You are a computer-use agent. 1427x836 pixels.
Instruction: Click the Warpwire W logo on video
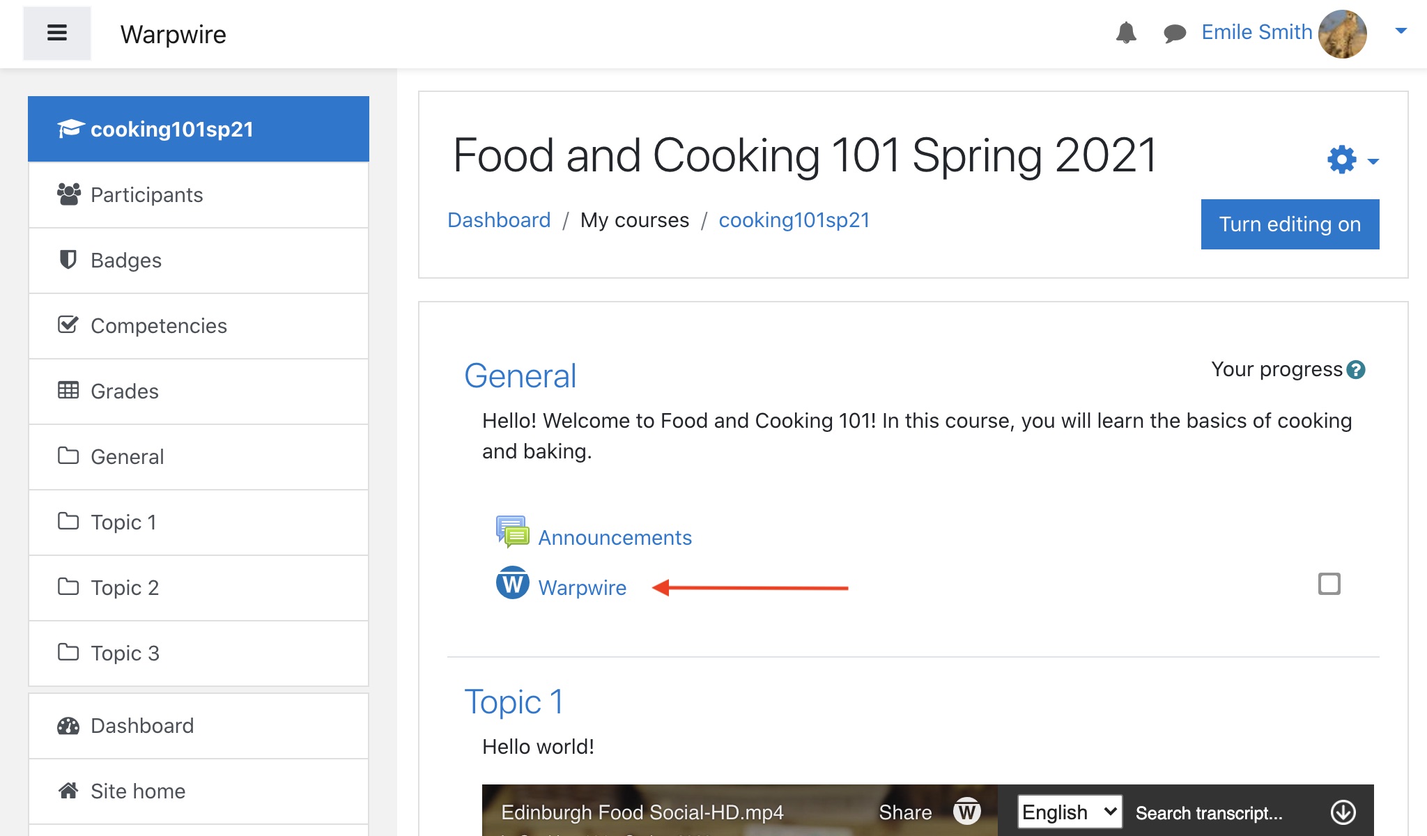[x=966, y=811]
